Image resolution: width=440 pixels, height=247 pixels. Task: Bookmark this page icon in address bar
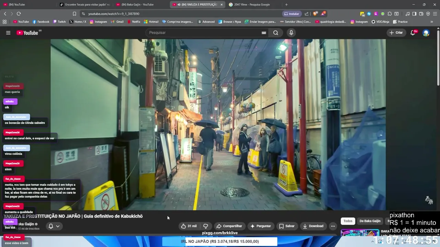[x=74, y=14]
